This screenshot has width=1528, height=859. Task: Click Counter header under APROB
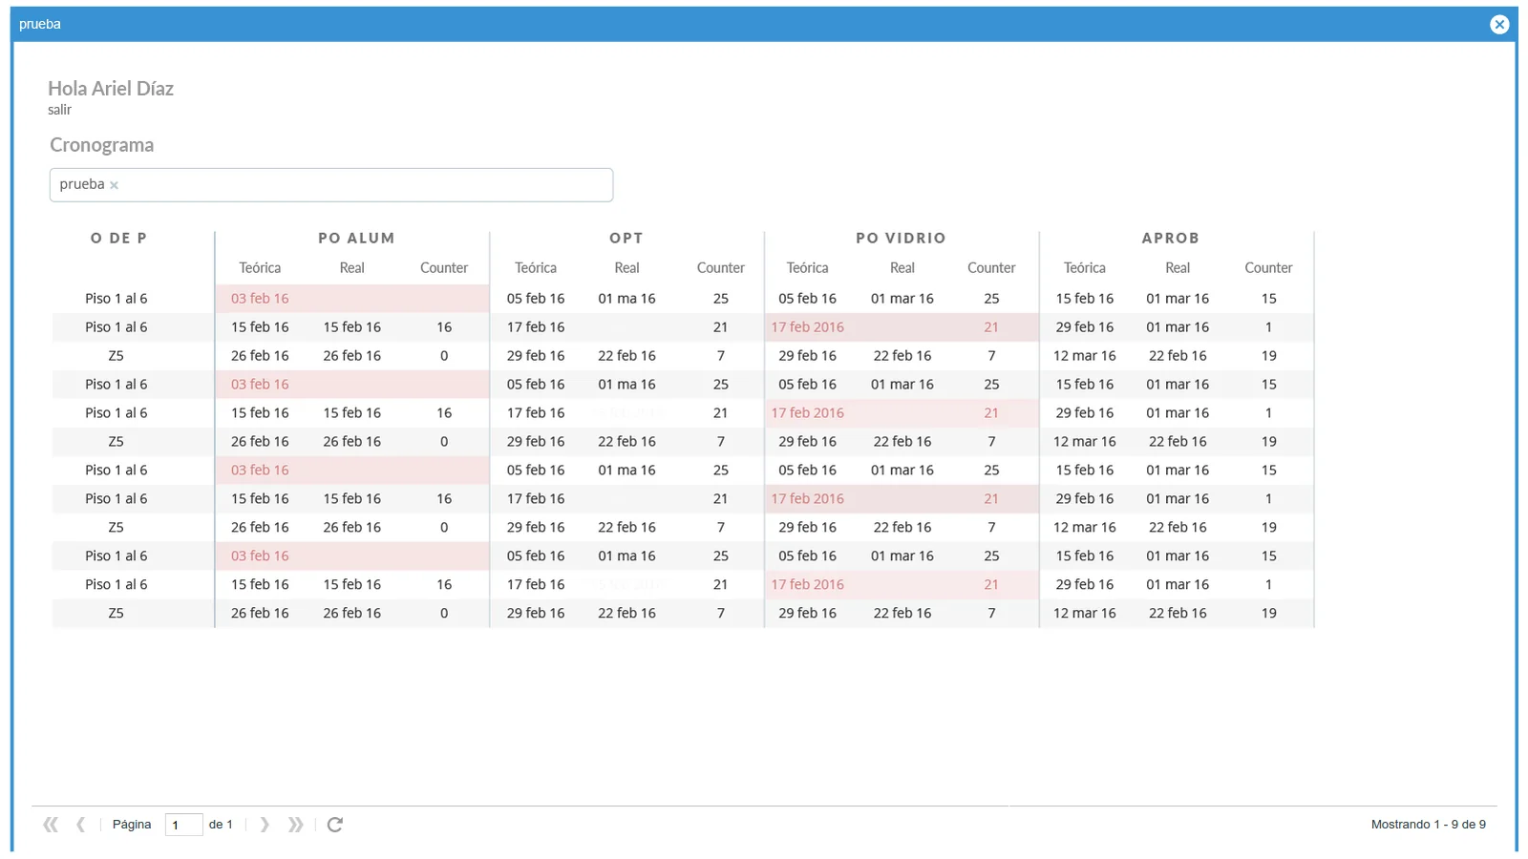point(1268,268)
